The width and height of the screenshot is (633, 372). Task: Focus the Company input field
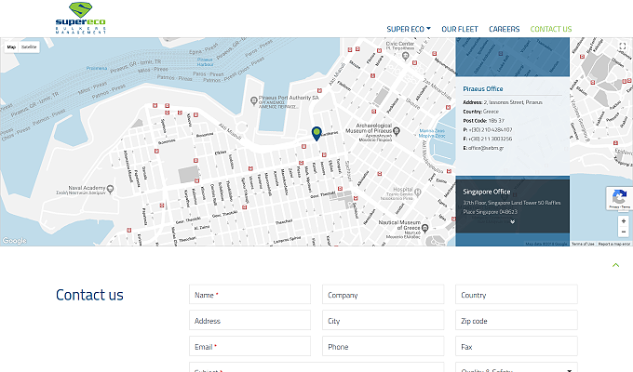384,295
